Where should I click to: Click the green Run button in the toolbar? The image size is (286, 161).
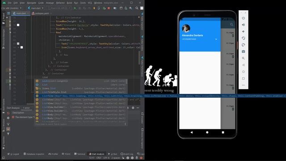click(75, 8)
